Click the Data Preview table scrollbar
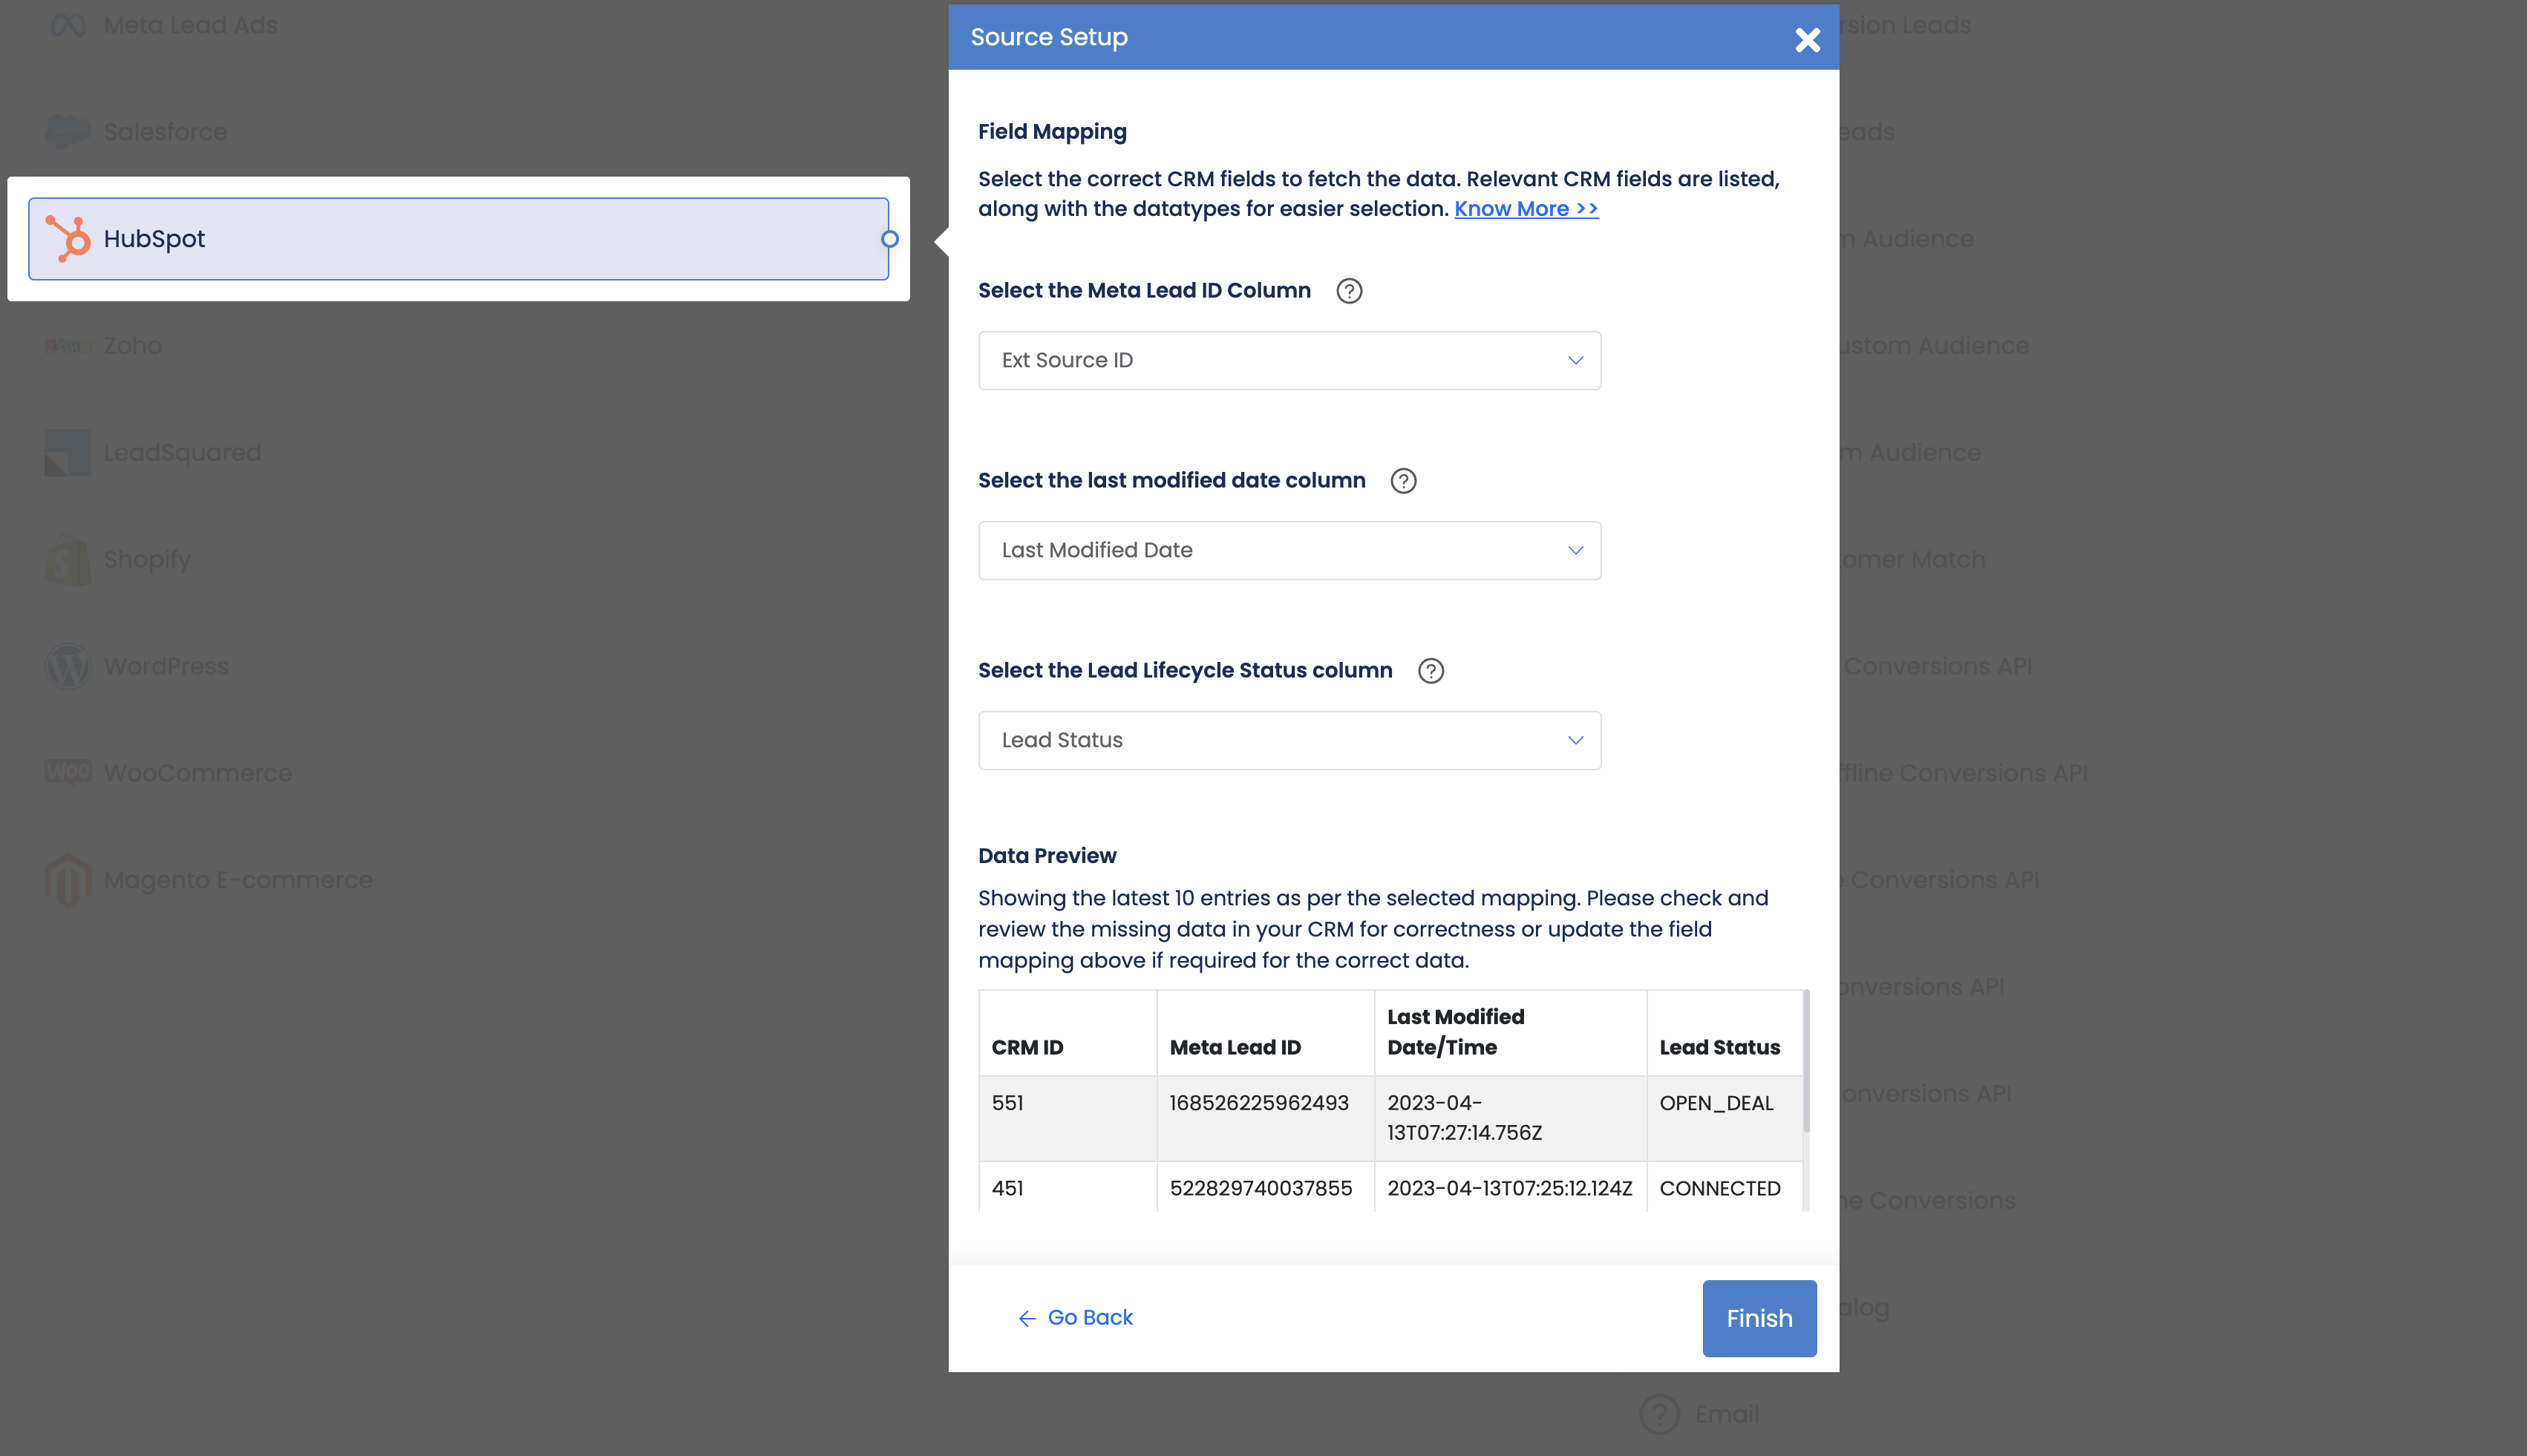Screen dimensions: 2527x1456 1805,1061
